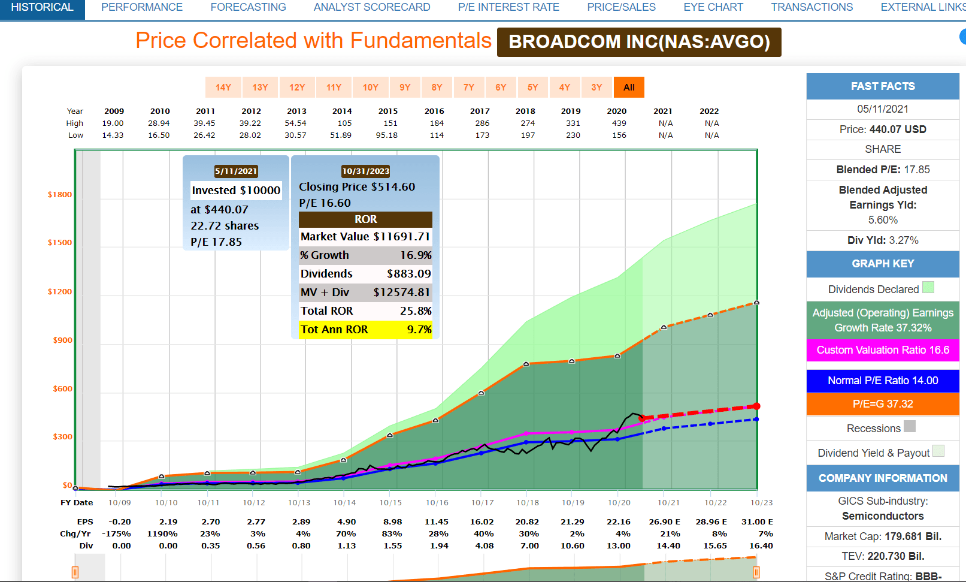
Task: Click the Price: 440.07 USD entry
Action: [x=883, y=129]
